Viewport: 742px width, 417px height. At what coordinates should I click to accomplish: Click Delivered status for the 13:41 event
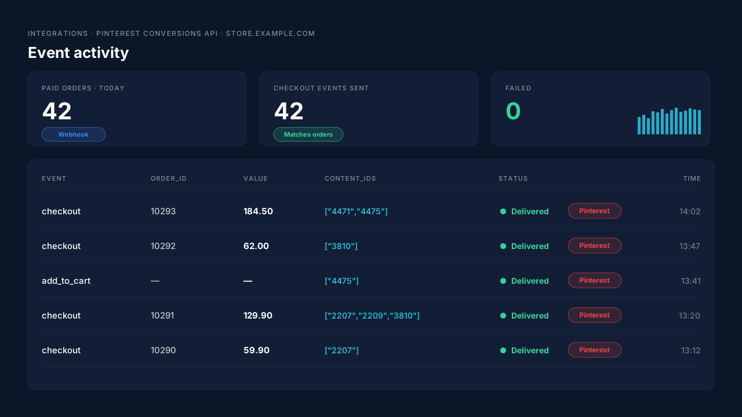click(530, 281)
